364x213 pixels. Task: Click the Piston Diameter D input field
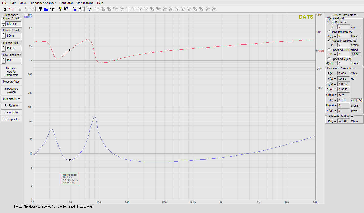click(343, 27)
